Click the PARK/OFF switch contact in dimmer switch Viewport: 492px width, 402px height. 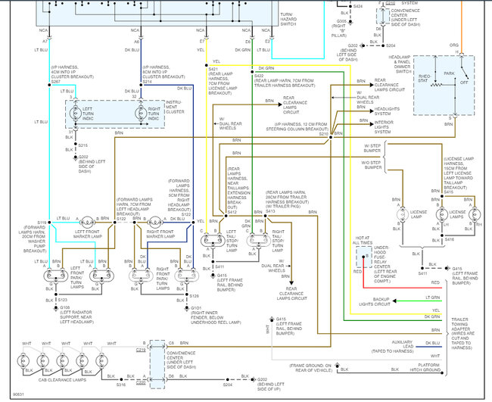(464, 72)
